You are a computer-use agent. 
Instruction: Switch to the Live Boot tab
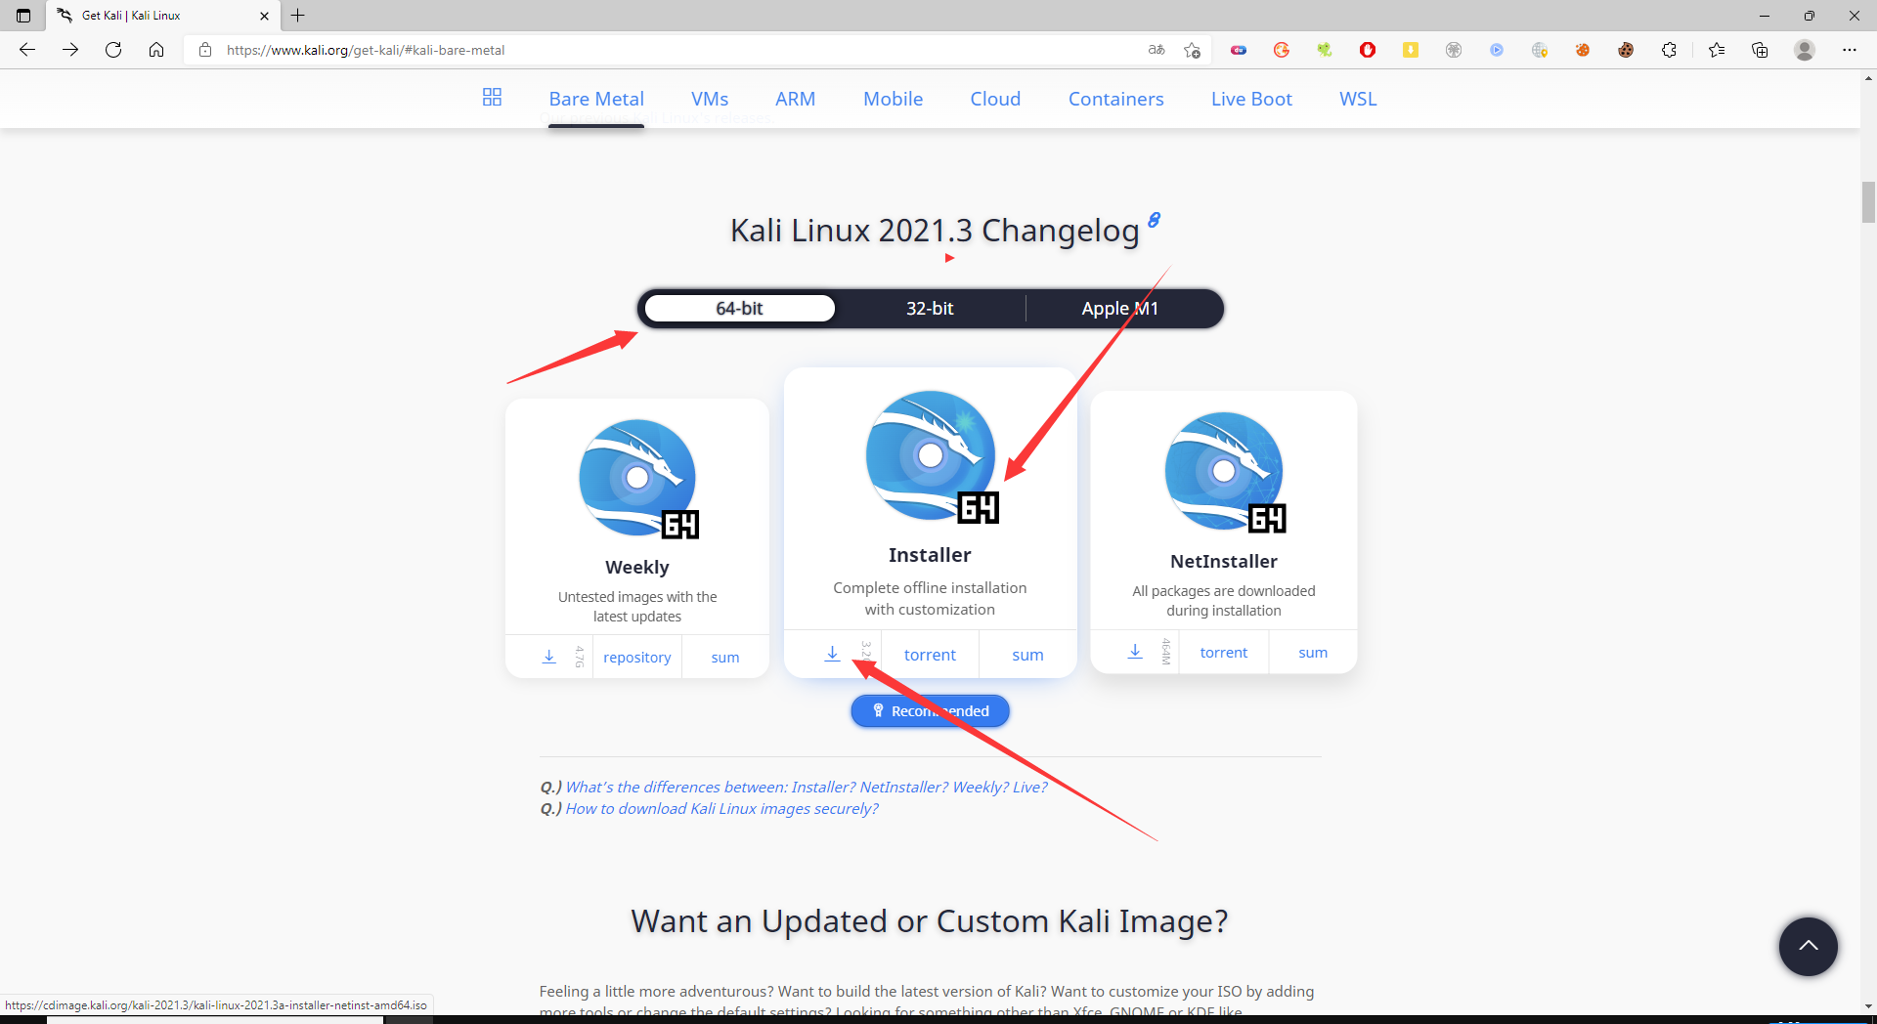point(1251,99)
